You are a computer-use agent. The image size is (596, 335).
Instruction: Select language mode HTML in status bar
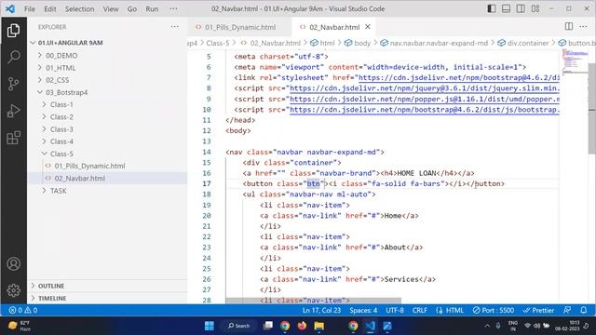[450, 310]
